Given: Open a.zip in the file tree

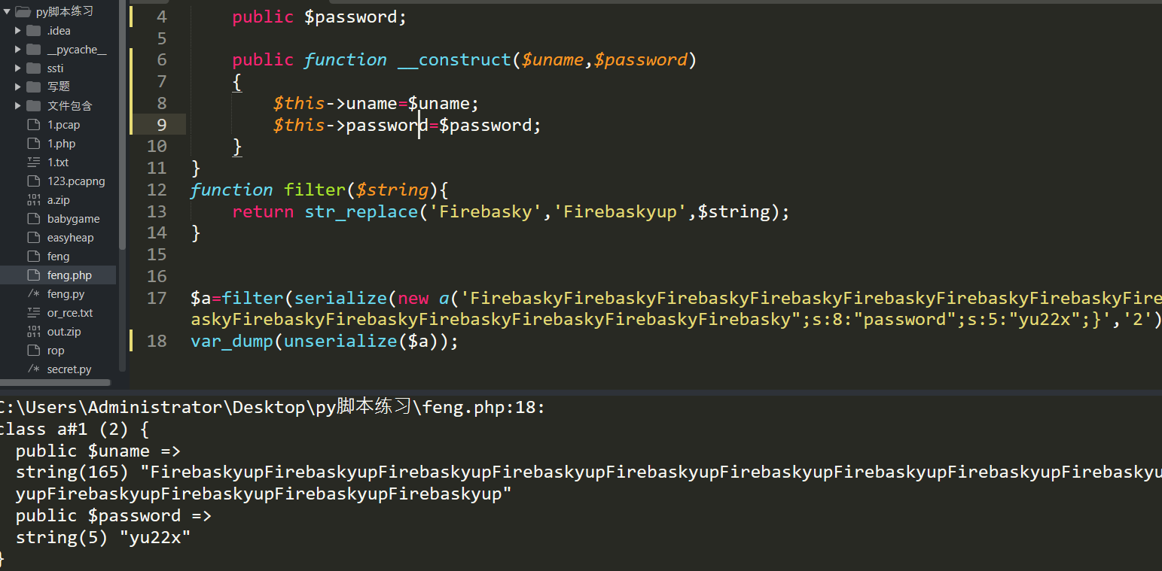Looking at the screenshot, I should click(59, 200).
